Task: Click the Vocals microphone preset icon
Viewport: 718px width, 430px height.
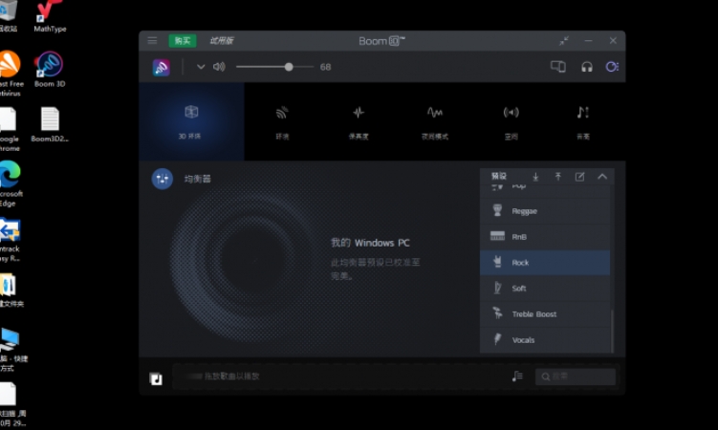Action: [497, 339]
